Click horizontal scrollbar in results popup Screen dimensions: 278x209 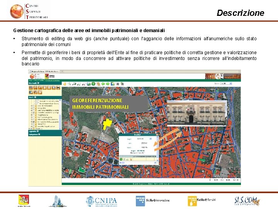click(x=138, y=163)
